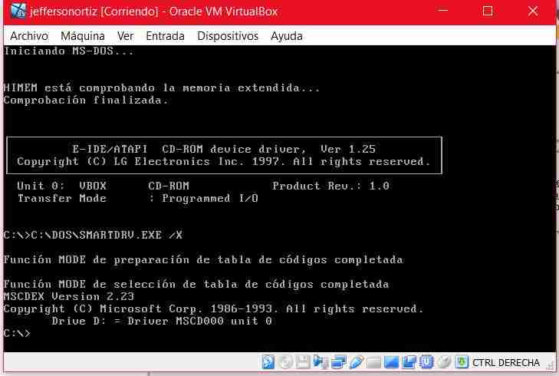The height and width of the screenshot is (376, 559).
Task: Click the recording status icon
Action: click(x=409, y=362)
